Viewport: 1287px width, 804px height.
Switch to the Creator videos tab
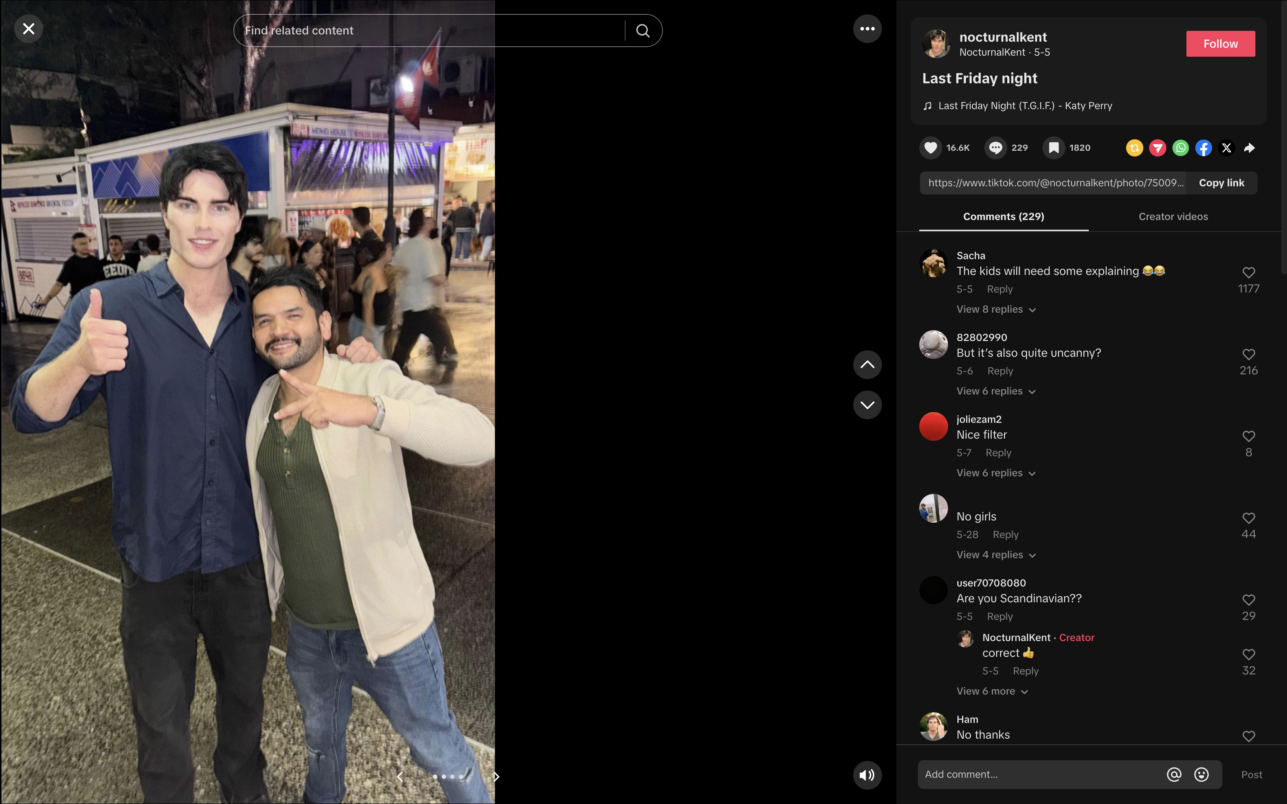click(x=1173, y=216)
